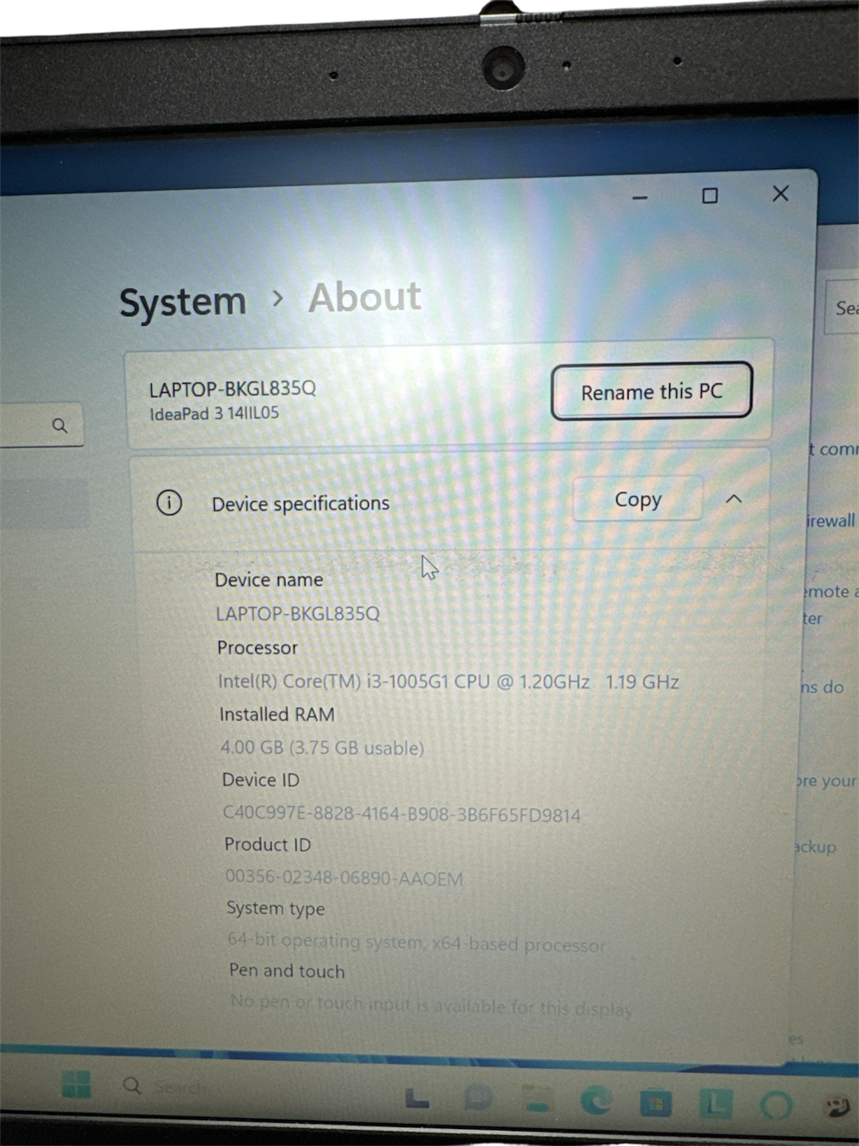Close the Settings window
This screenshot has height=1146, width=859.
[780, 193]
